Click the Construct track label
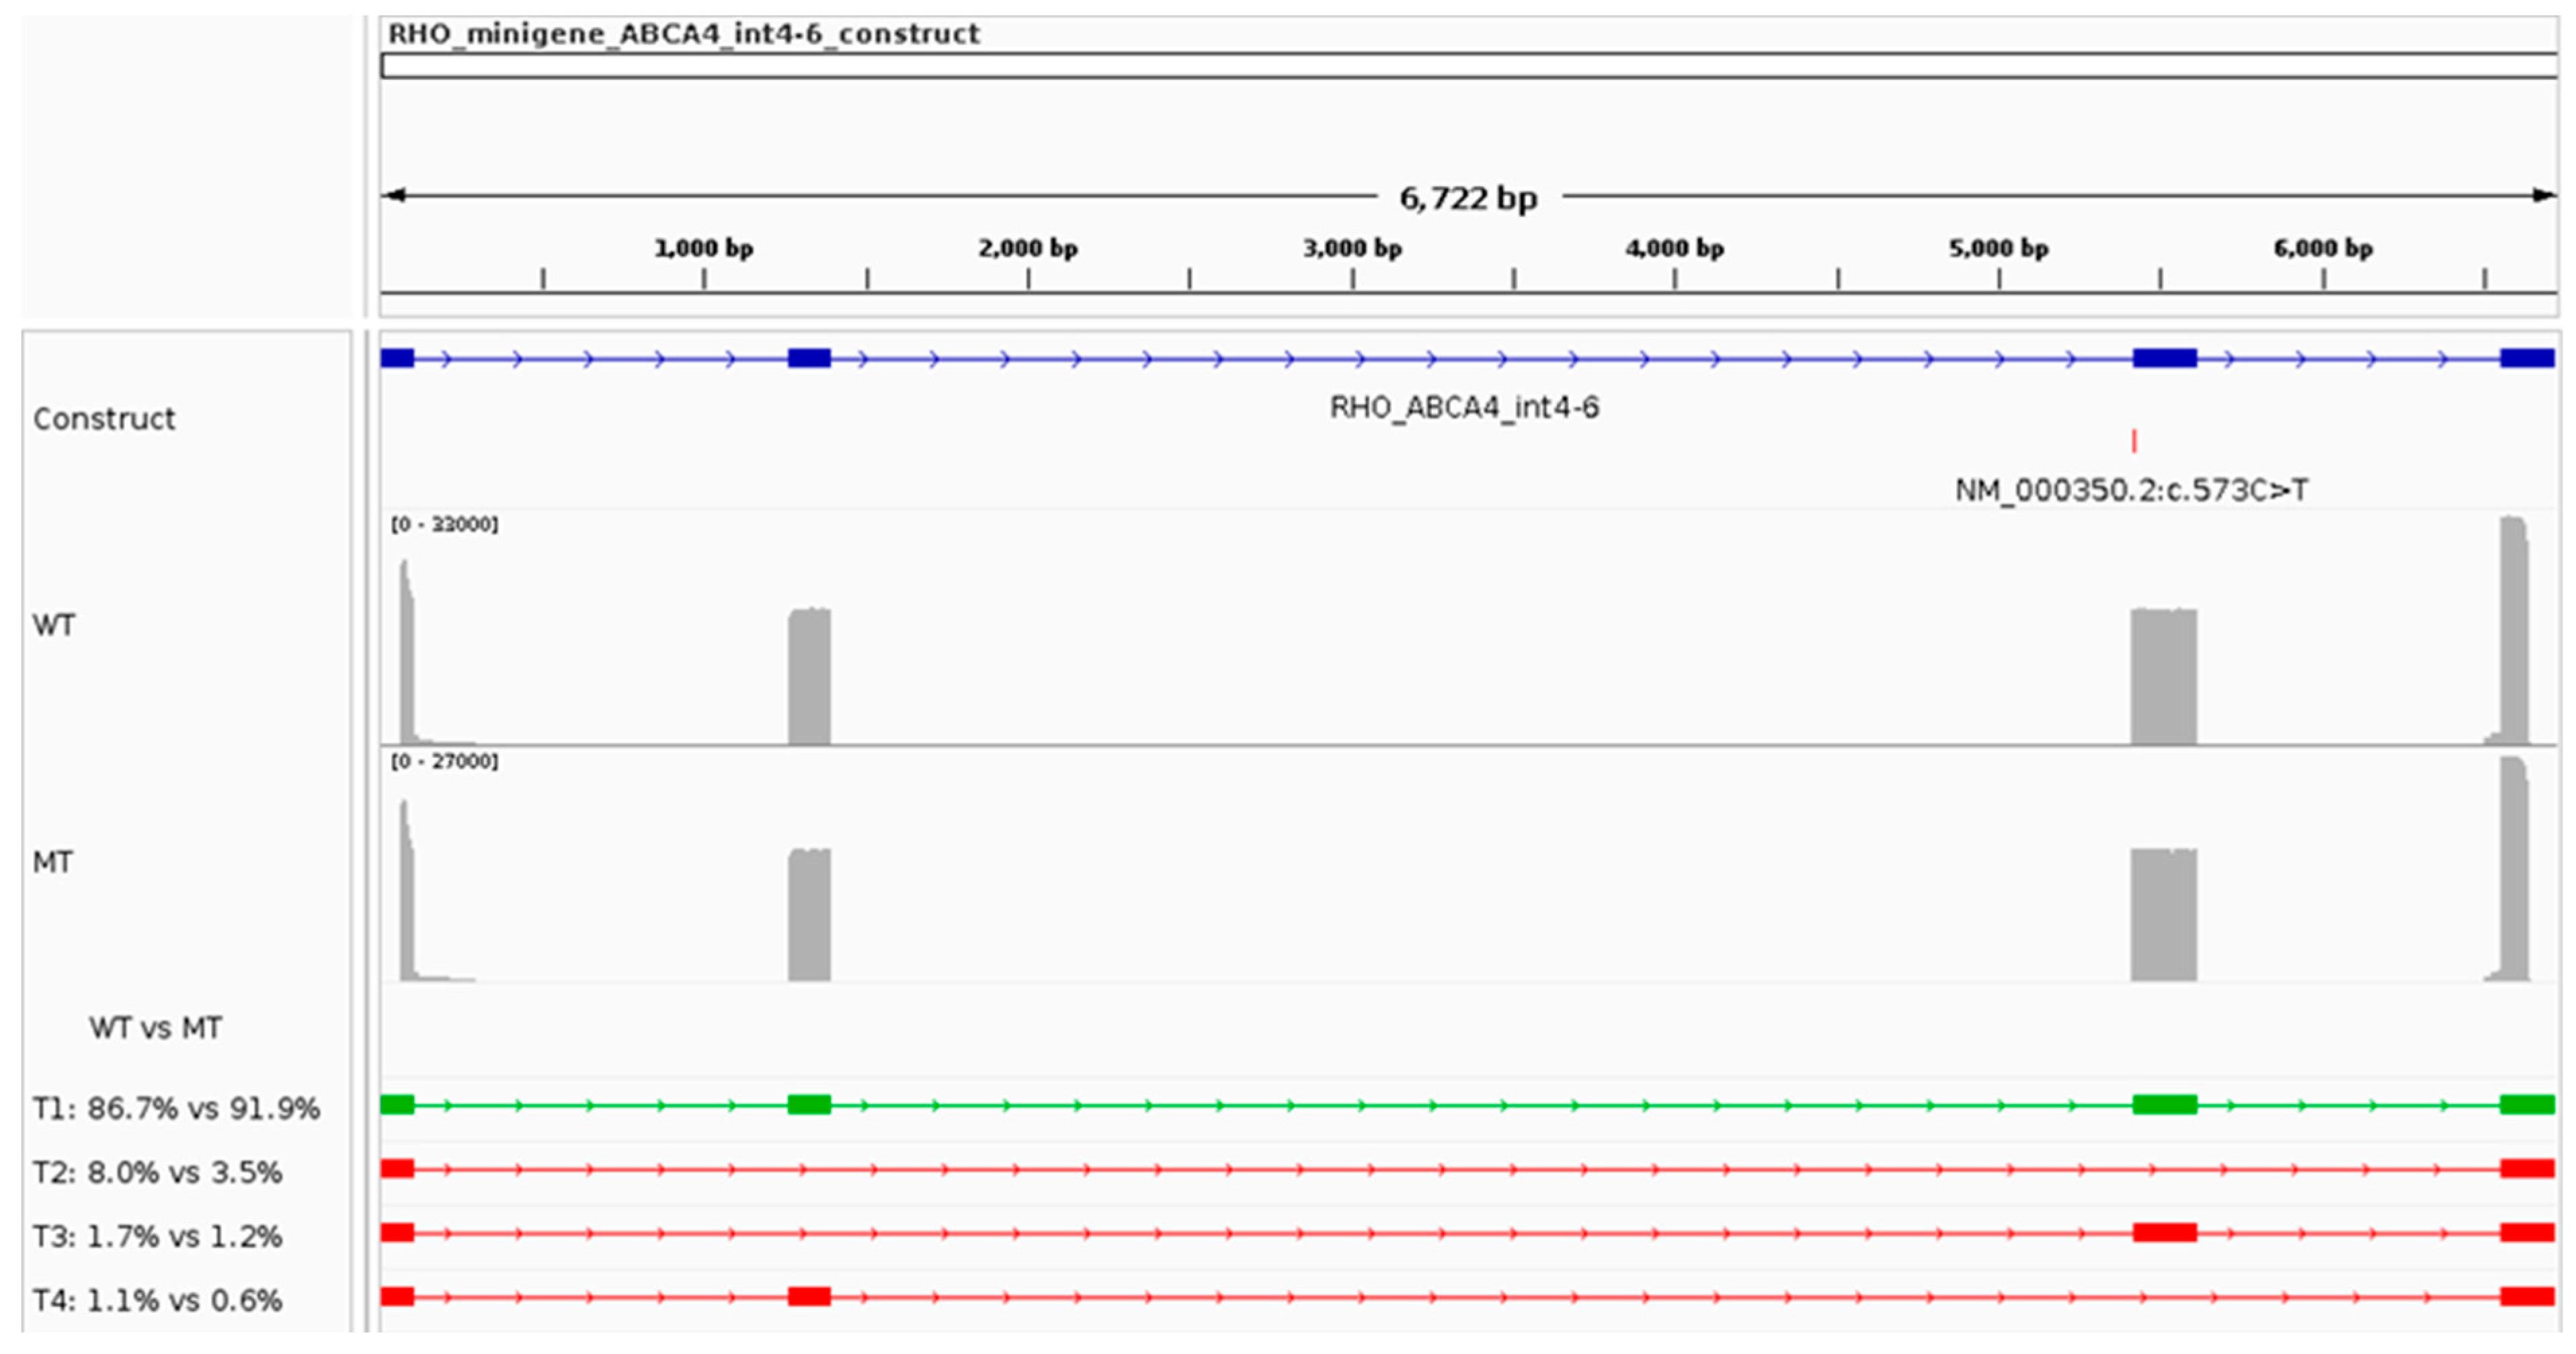Viewport: 2576px width, 1354px height. coord(104,419)
